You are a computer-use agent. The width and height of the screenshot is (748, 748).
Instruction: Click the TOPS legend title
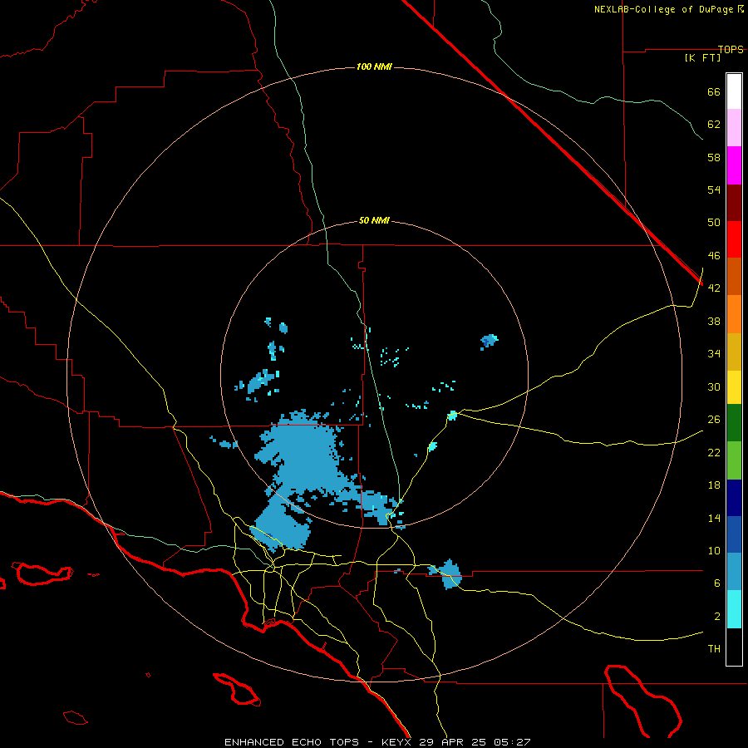click(x=731, y=49)
